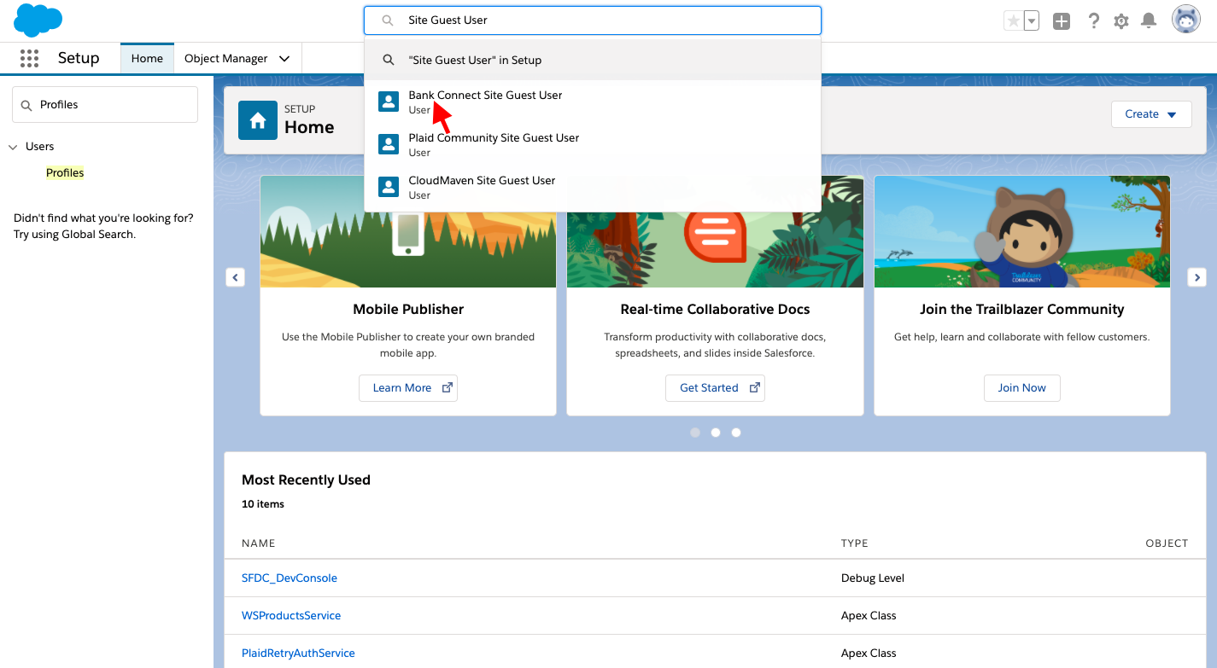Click Get Started for Collaborative Docs
Image resolution: width=1217 pixels, height=668 pixels.
(x=715, y=387)
